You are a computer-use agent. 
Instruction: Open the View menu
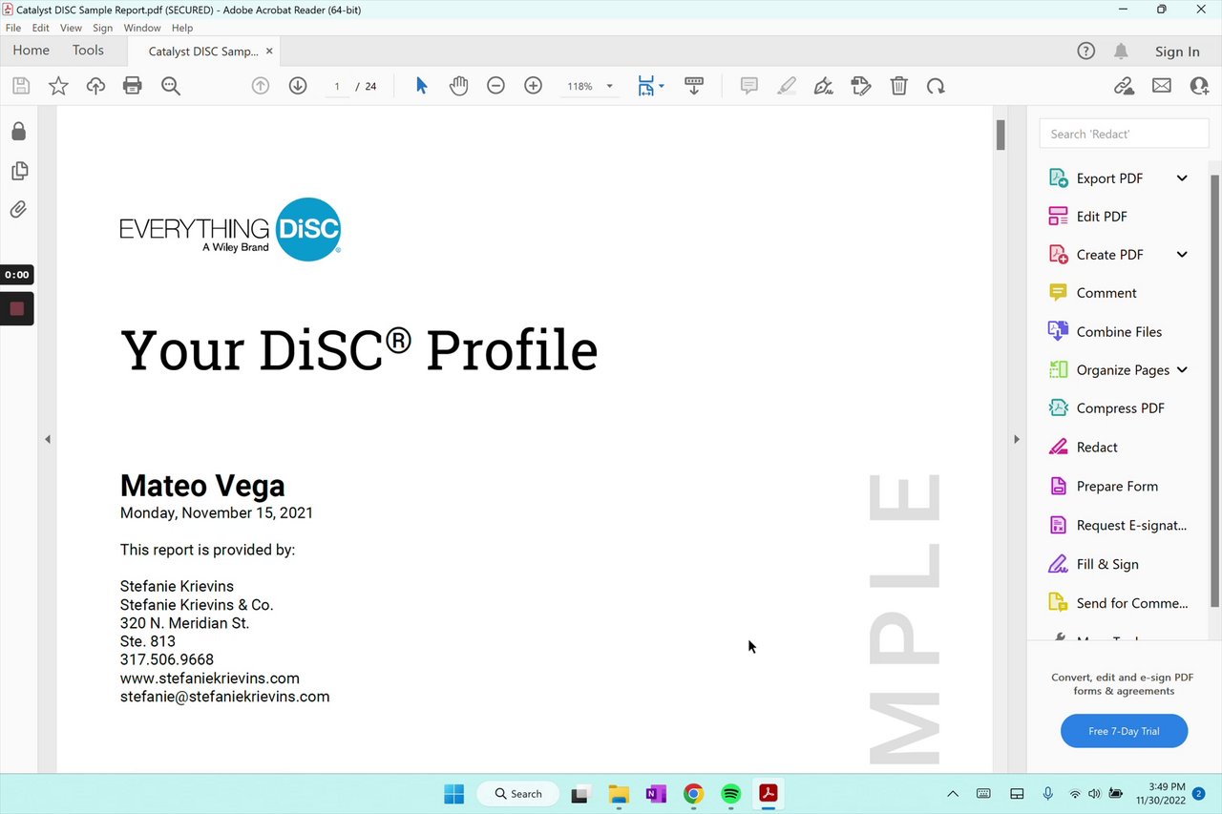tap(72, 28)
